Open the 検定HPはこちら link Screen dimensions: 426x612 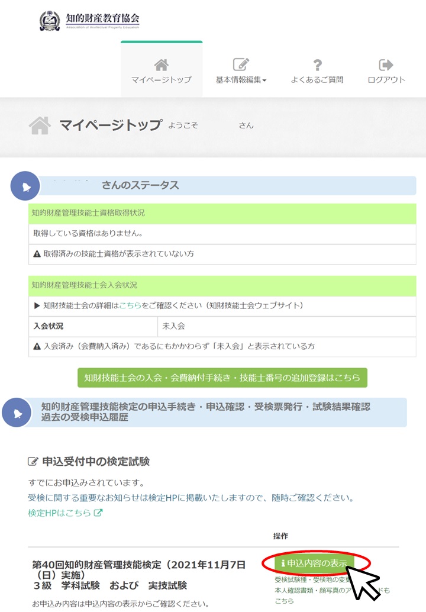coord(60,513)
